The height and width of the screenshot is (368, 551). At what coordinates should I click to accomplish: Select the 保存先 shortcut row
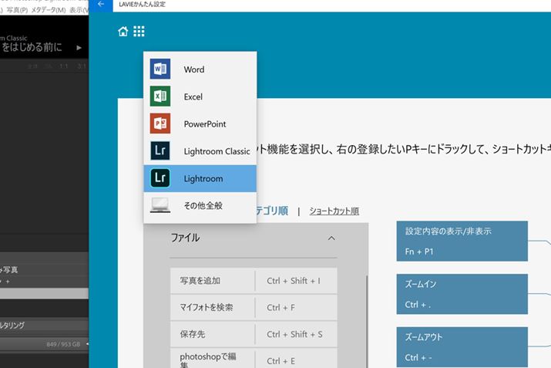[254, 334]
